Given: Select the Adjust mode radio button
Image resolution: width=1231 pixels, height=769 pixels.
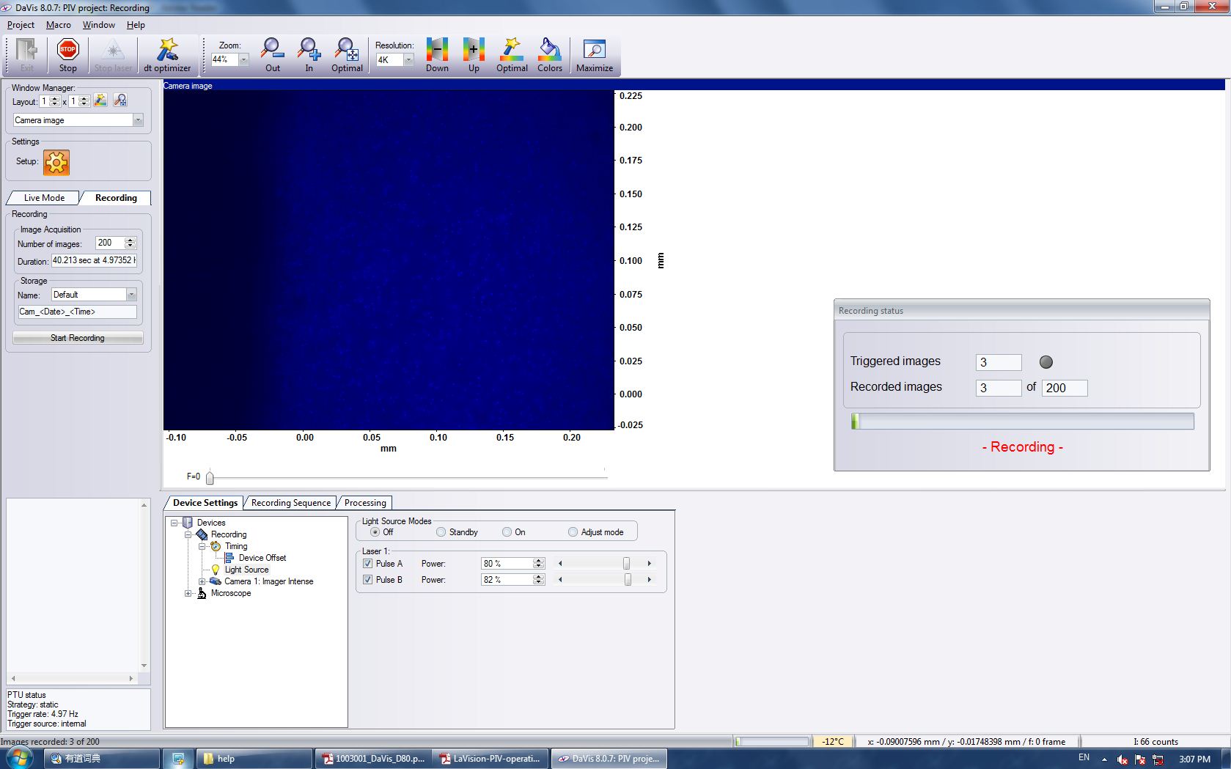Looking at the screenshot, I should [x=573, y=532].
